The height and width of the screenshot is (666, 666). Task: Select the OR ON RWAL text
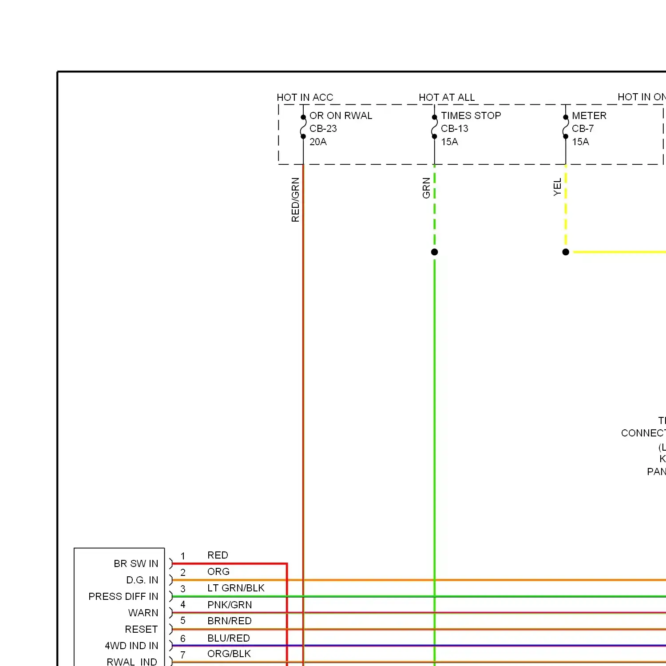(x=341, y=115)
